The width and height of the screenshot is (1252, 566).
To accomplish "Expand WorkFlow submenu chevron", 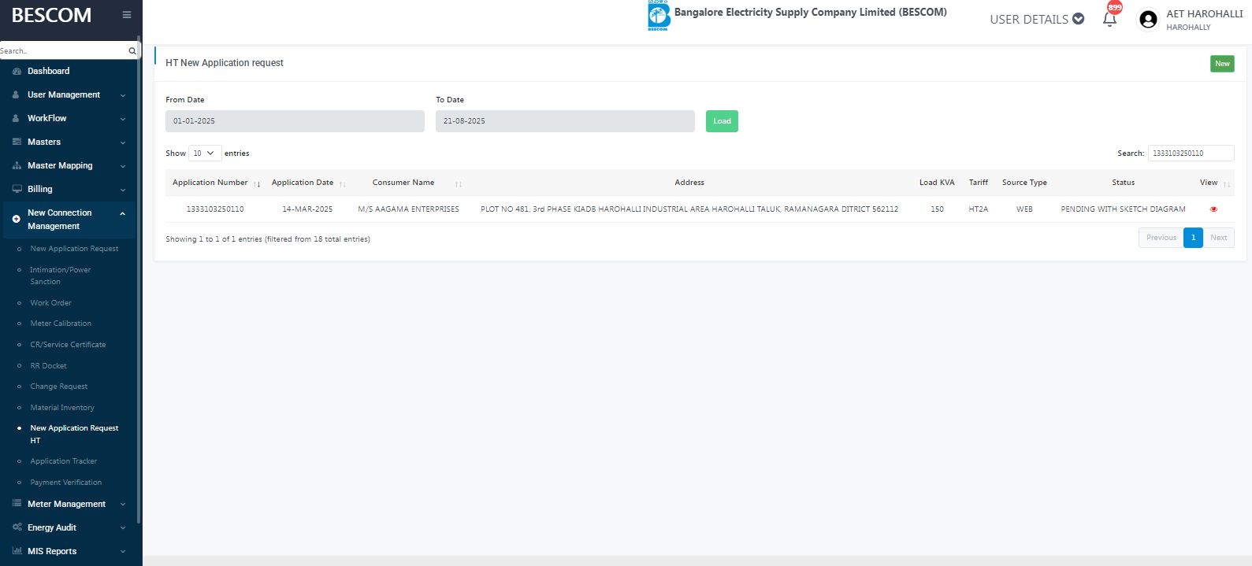I will [122, 119].
